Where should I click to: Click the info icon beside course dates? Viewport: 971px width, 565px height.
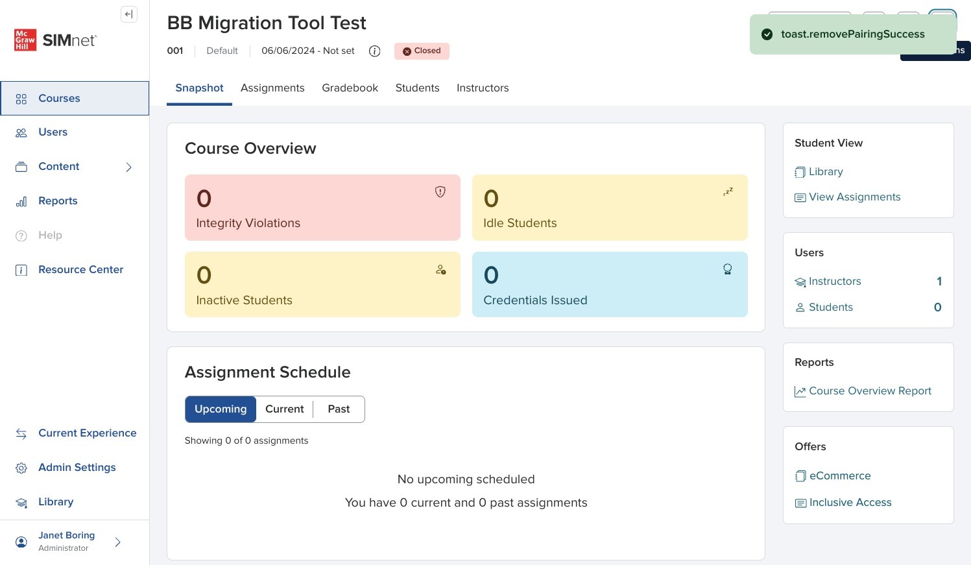[x=374, y=51]
